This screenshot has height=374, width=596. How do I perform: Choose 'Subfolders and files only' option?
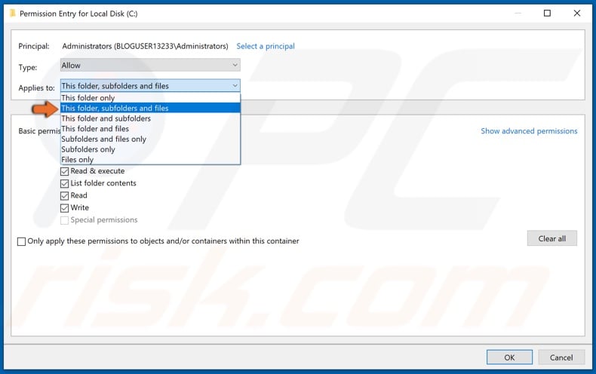pyautogui.click(x=150, y=139)
